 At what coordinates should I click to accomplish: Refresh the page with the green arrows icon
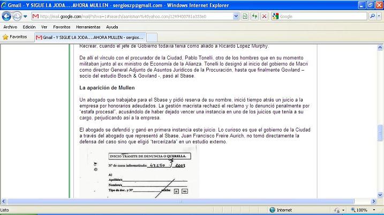click(254, 17)
